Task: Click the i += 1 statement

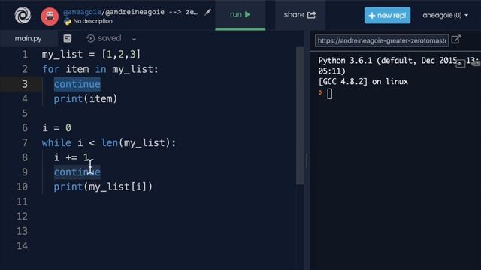Action: point(71,157)
